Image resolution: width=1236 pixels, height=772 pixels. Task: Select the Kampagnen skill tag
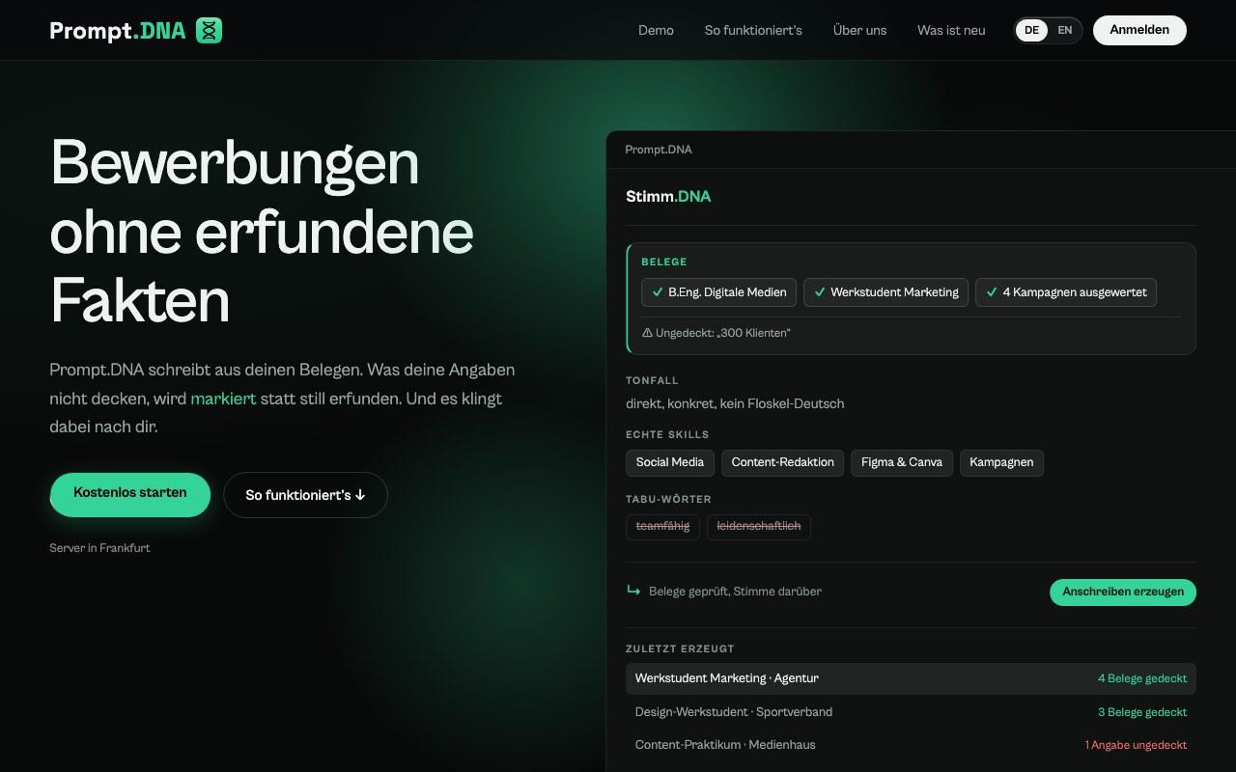(x=1001, y=462)
